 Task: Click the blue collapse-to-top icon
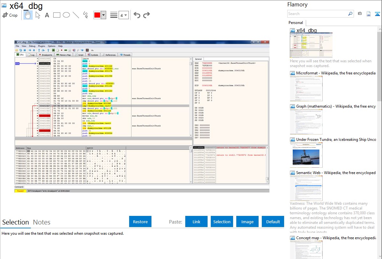point(377,14)
